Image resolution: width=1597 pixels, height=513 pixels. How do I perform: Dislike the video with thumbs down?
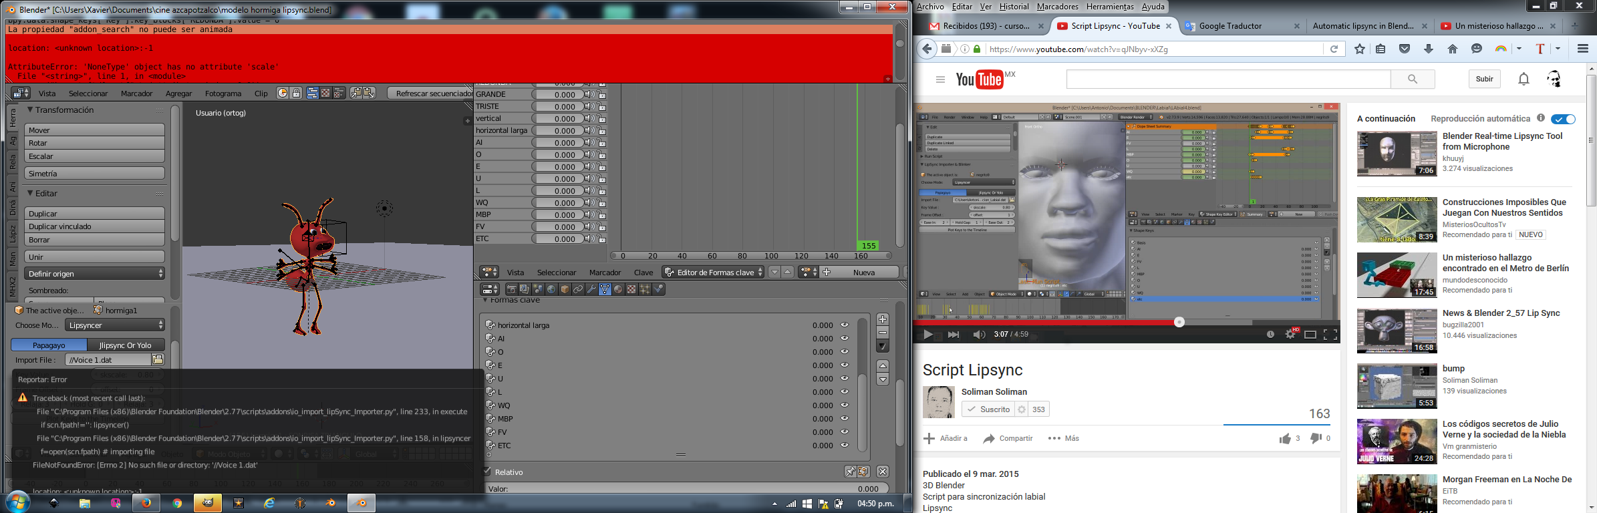point(1315,438)
